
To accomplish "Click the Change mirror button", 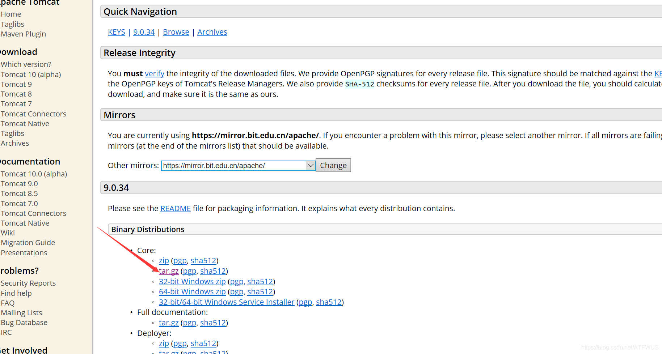I will [333, 166].
